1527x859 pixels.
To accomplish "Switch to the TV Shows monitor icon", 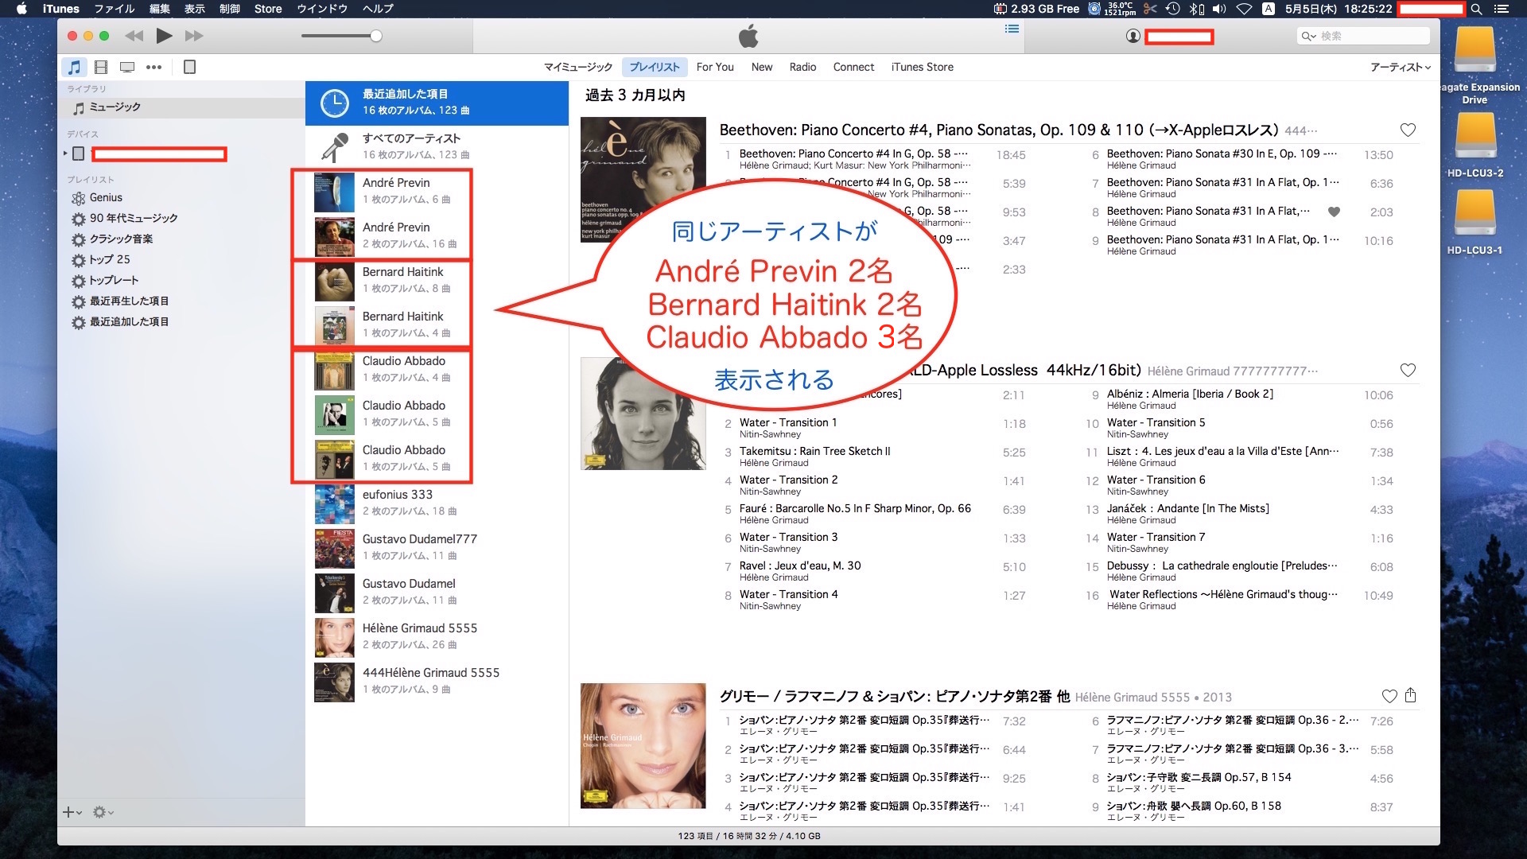I will click(127, 67).
